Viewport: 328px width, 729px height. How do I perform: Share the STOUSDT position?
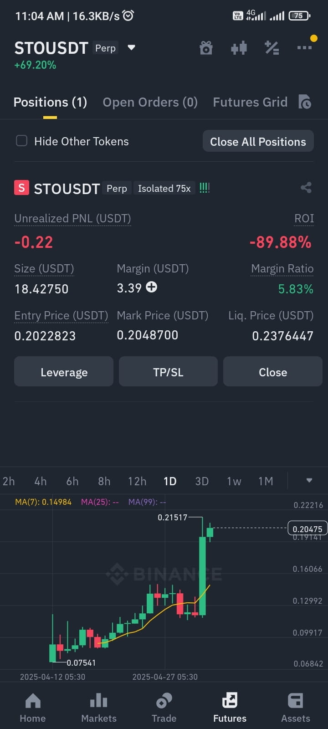pyautogui.click(x=306, y=188)
